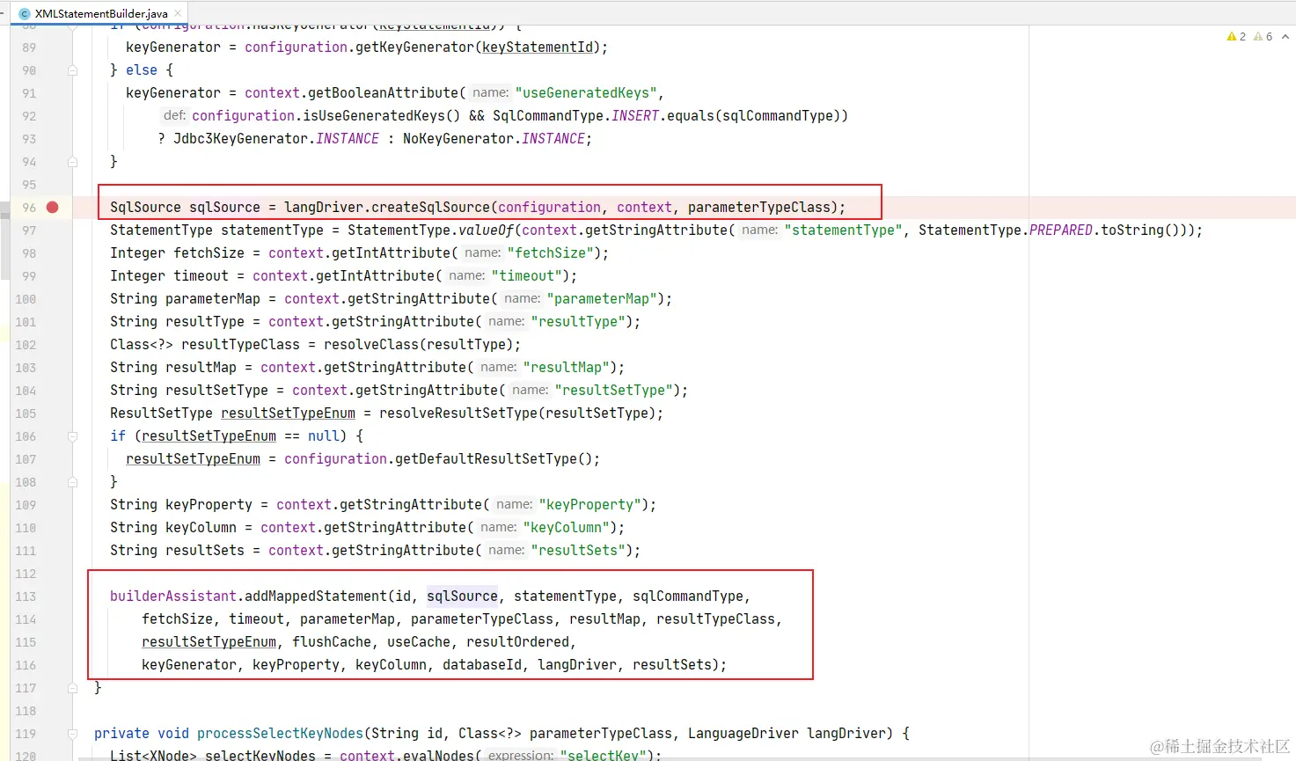Click the "resultType" string literal
This screenshot has height=761, width=1296.
coord(578,322)
